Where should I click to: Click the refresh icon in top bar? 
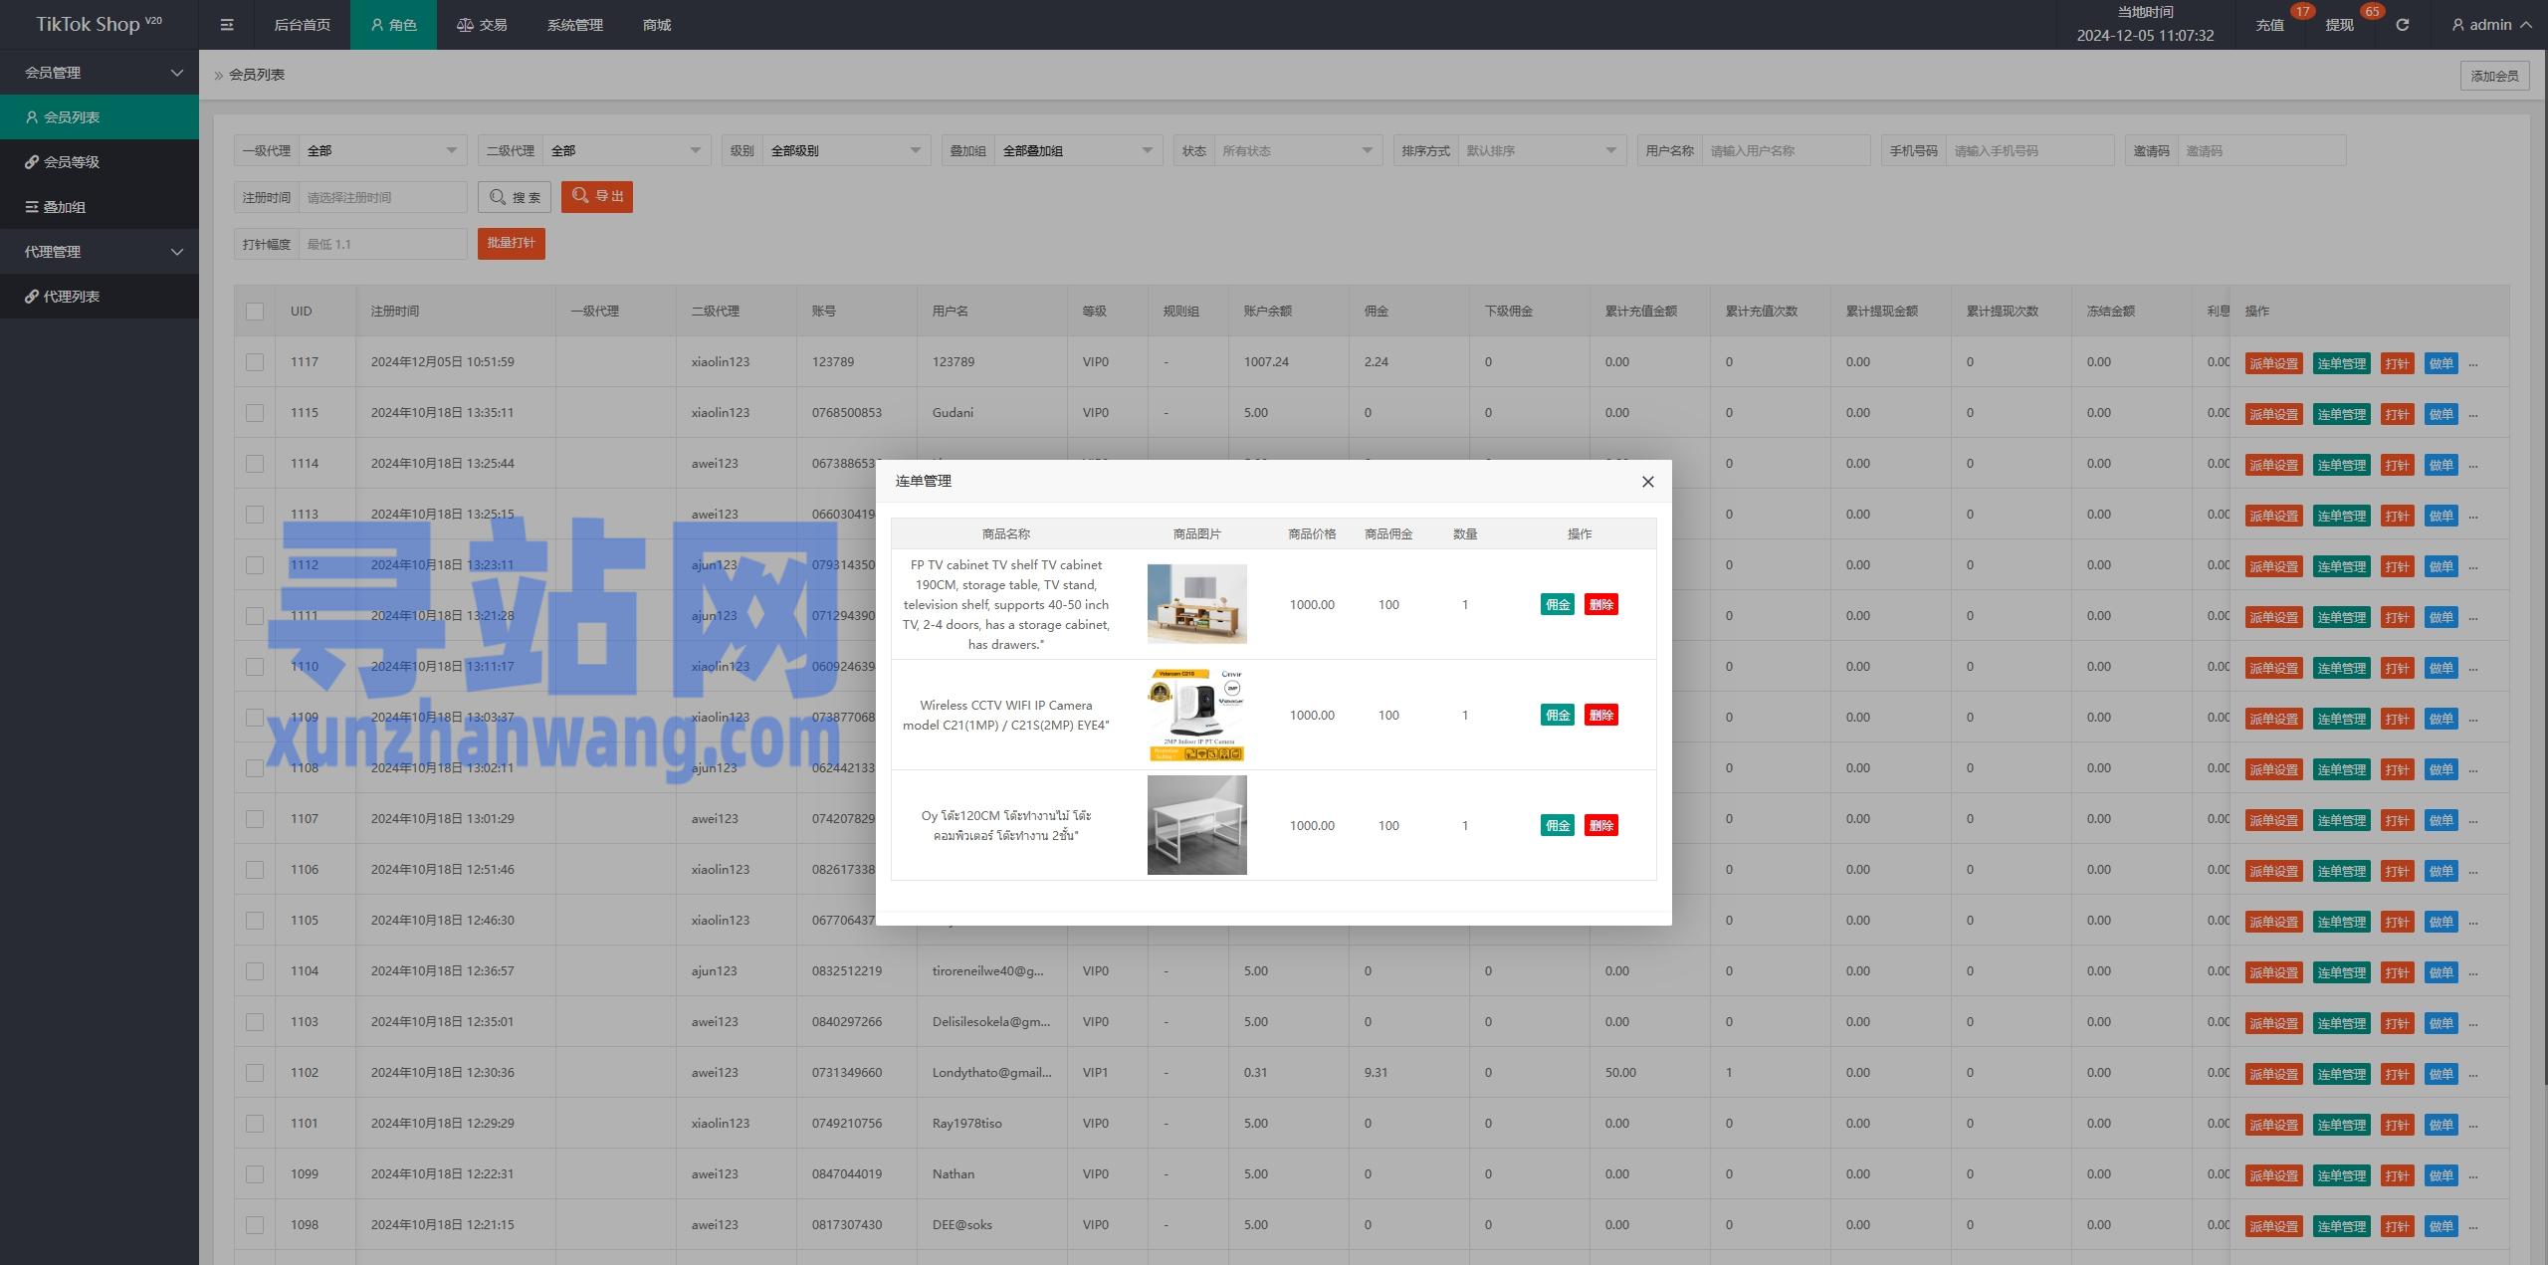(x=2402, y=25)
